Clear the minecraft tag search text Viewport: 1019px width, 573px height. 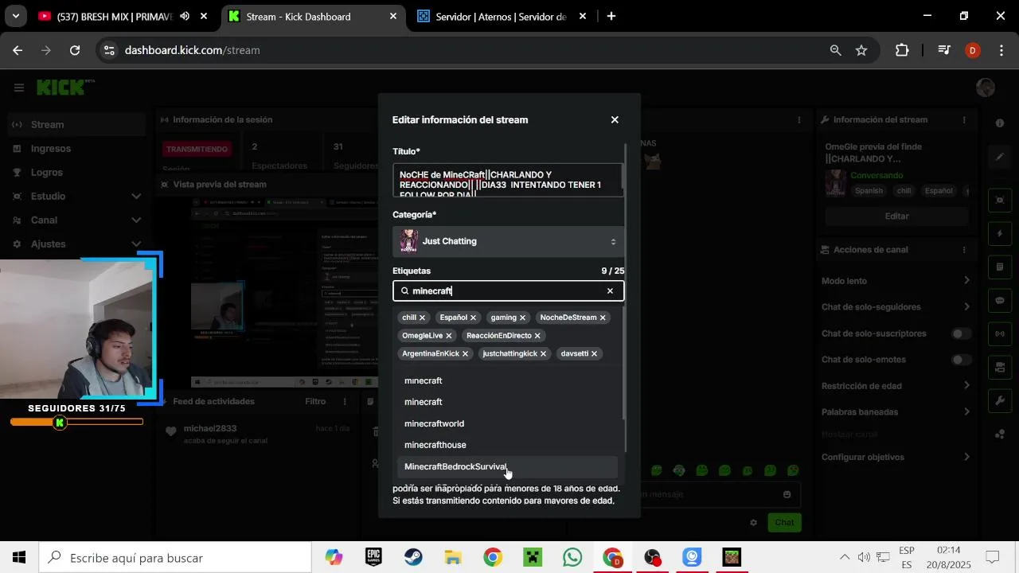point(611,291)
